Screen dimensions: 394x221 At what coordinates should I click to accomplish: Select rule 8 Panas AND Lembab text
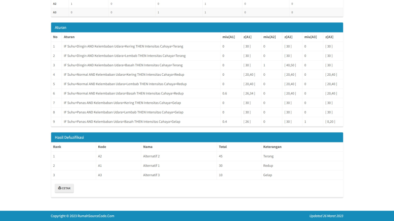pos(124,112)
